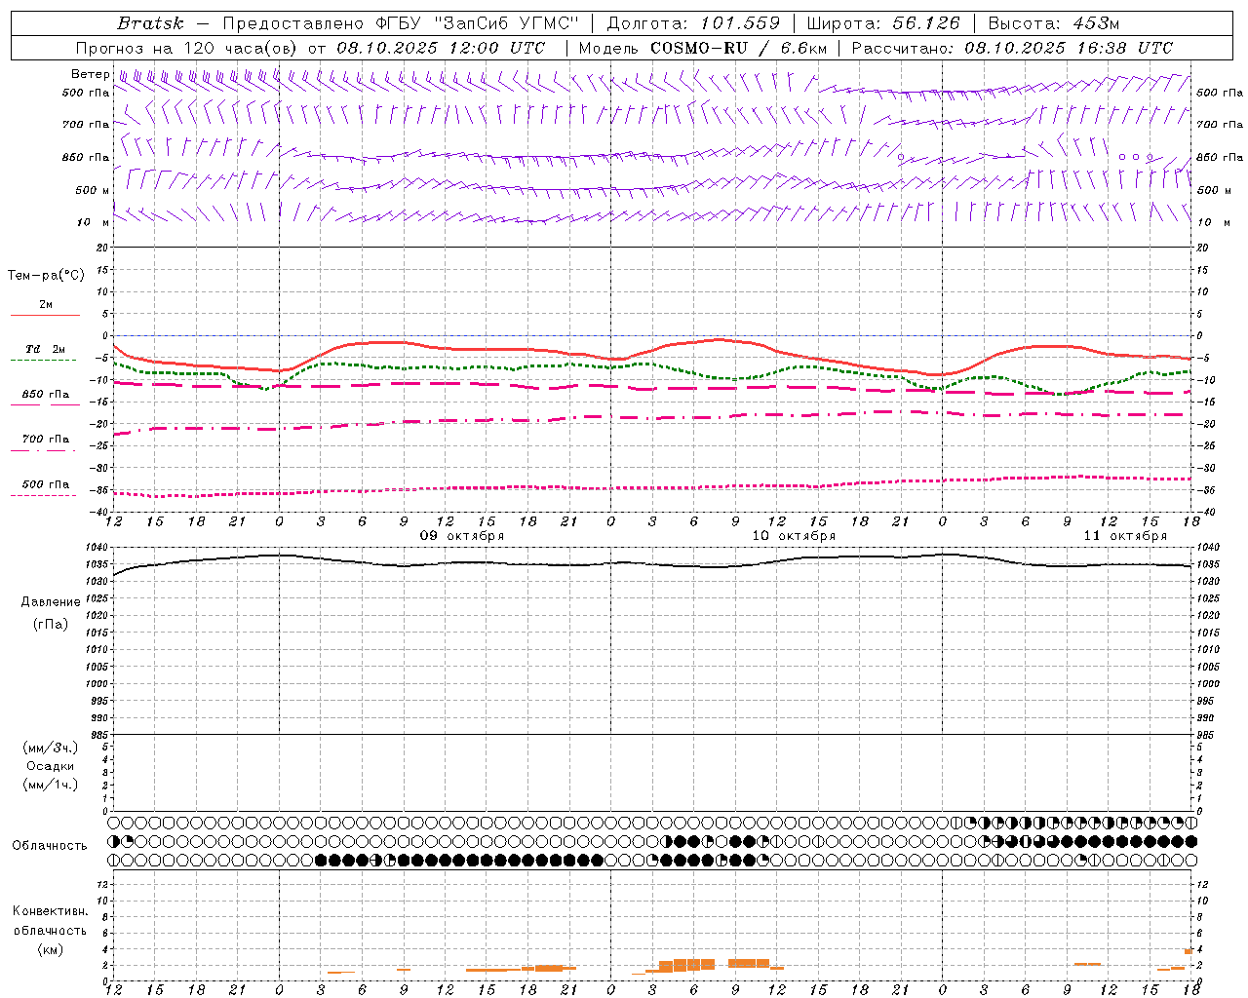Click the "Прогноз на 120 часа(ов)" forecast text
This screenshot has width=1248, height=998.
[x=187, y=48]
